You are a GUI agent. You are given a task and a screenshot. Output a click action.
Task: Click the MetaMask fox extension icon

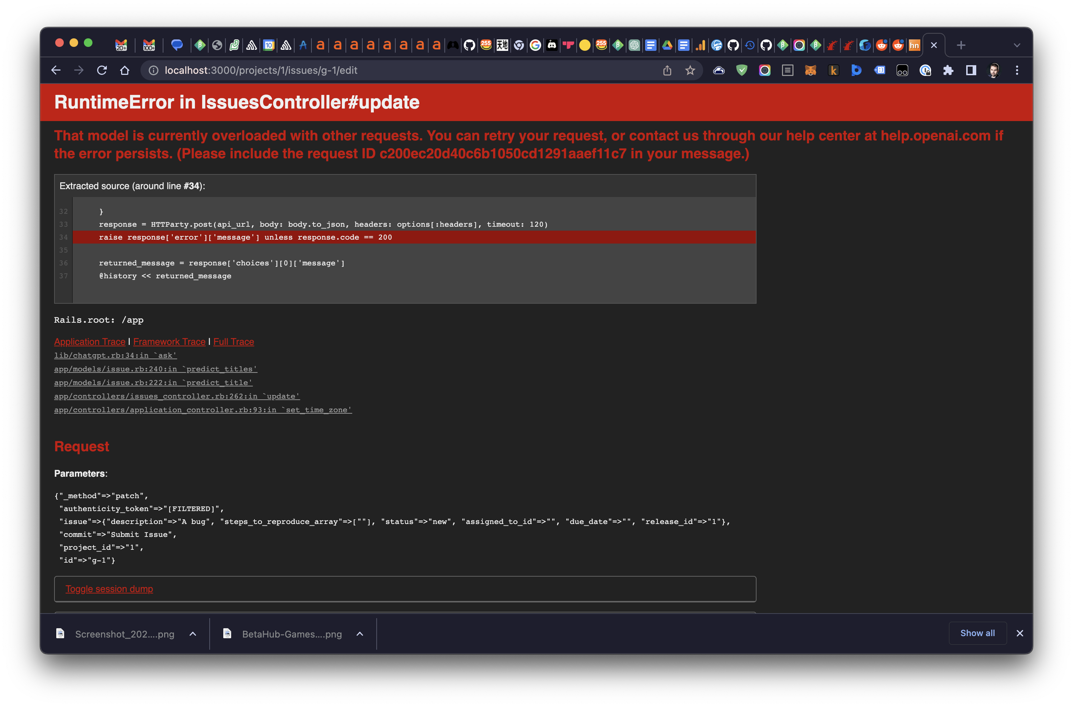(810, 70)
